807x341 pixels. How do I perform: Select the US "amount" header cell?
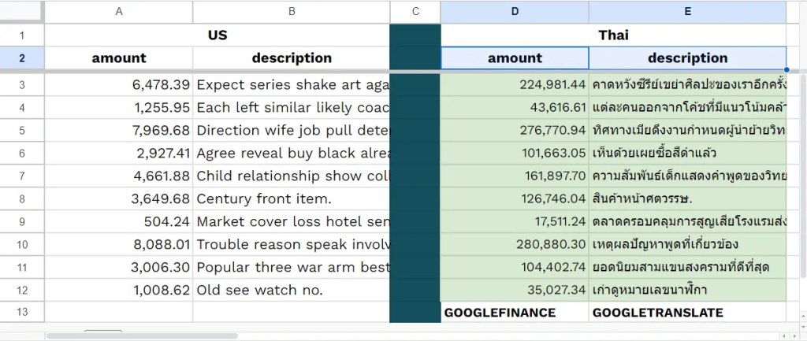click(x=118, y=58)
